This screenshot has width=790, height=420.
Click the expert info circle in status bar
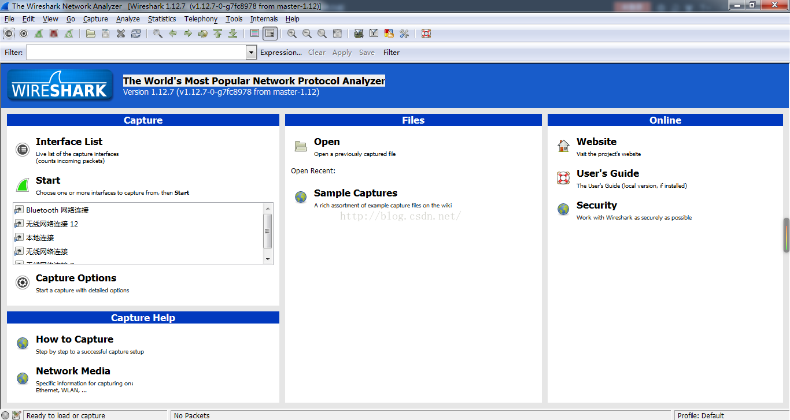tap(5, 415)
